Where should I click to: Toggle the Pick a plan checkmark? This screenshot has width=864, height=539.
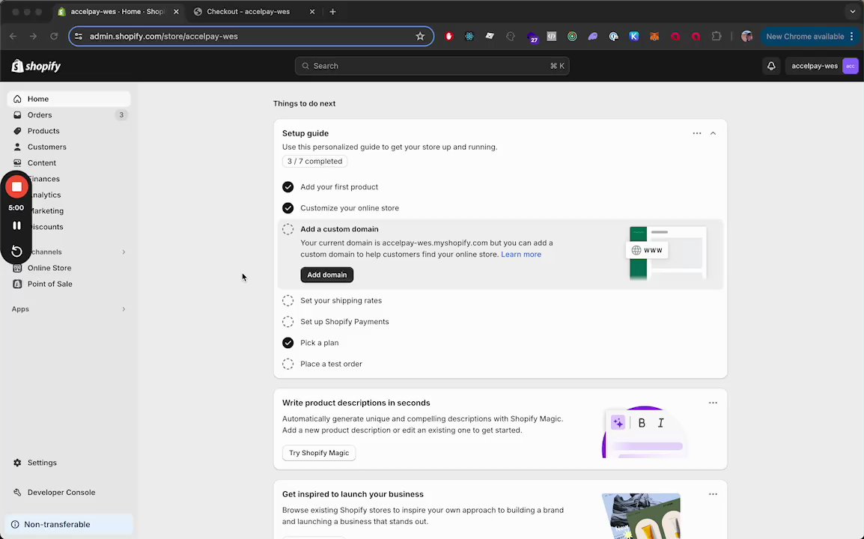coord(288,343)
